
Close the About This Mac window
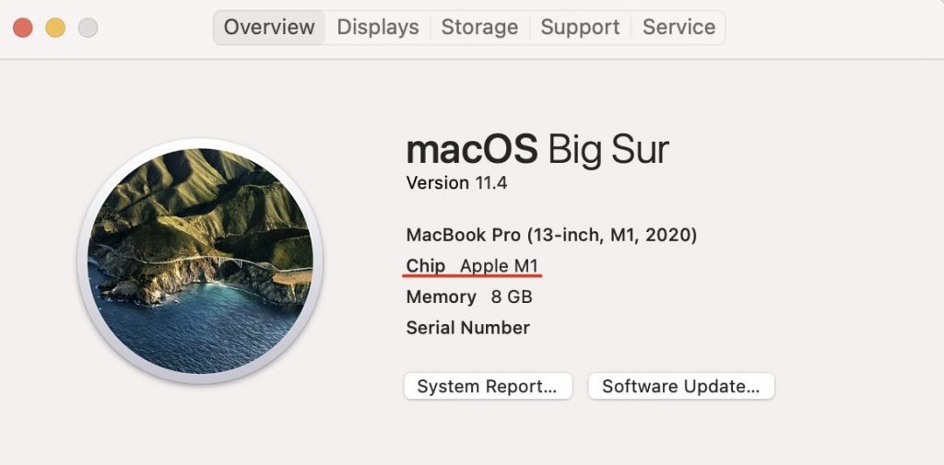(23, 28)
